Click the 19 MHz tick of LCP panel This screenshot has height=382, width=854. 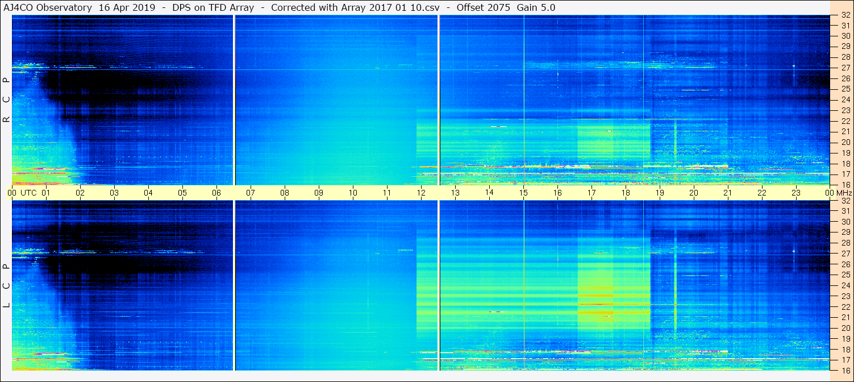(x=845, y=338)
